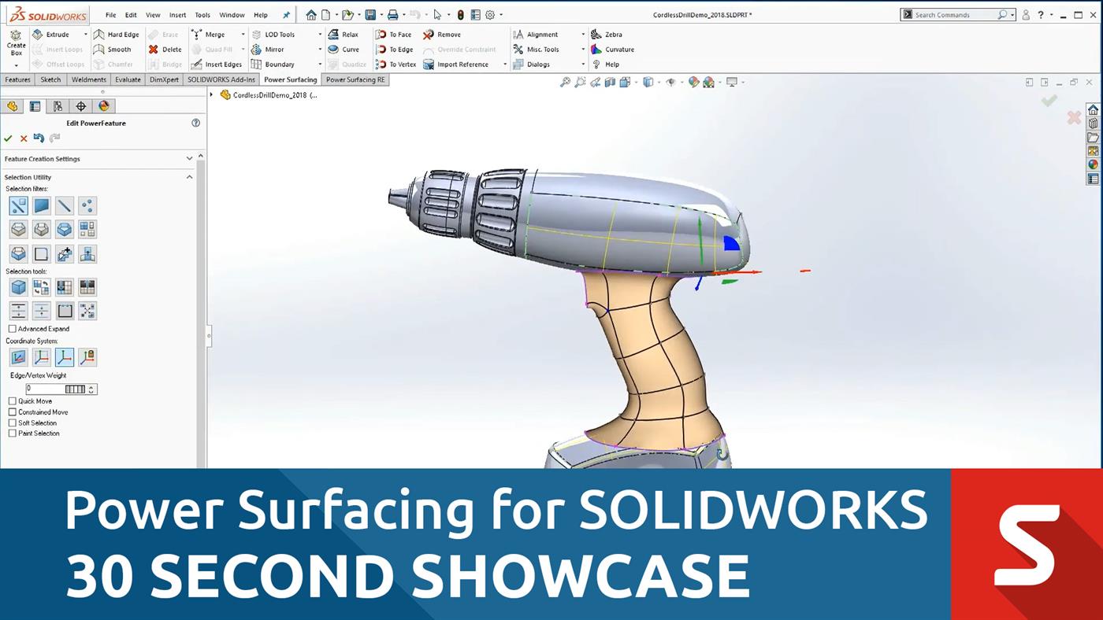The image size is (1103, 620).
Task: Click the Search Commands input field
Action: click(953, 15)
